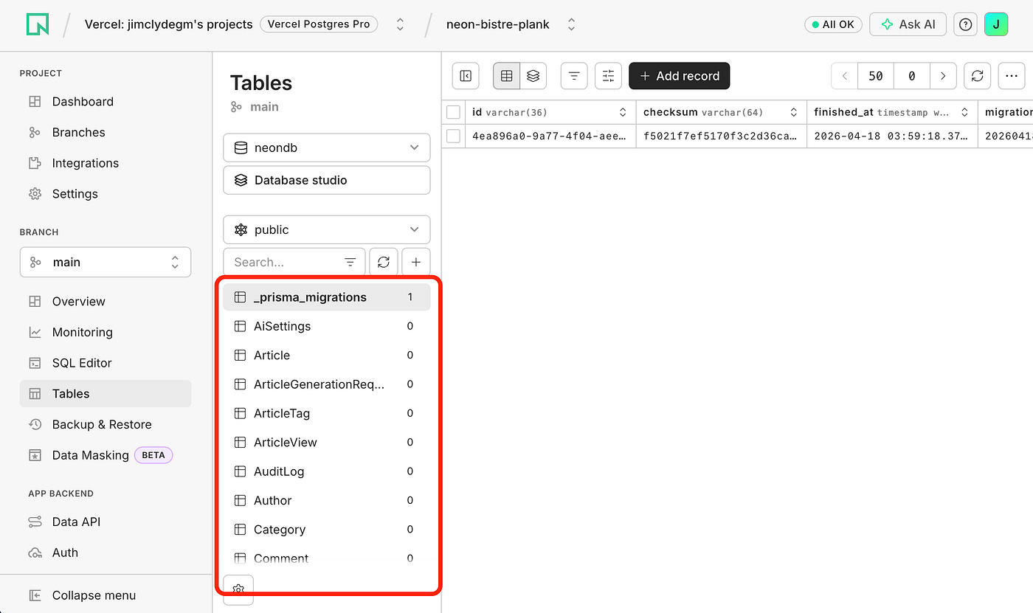Select the Article table
This screenshot has width=1033, height=613.
[326, 355]
